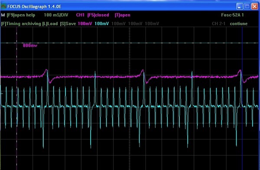Click the contiune run mode label
260x170 pixels.
239,24
